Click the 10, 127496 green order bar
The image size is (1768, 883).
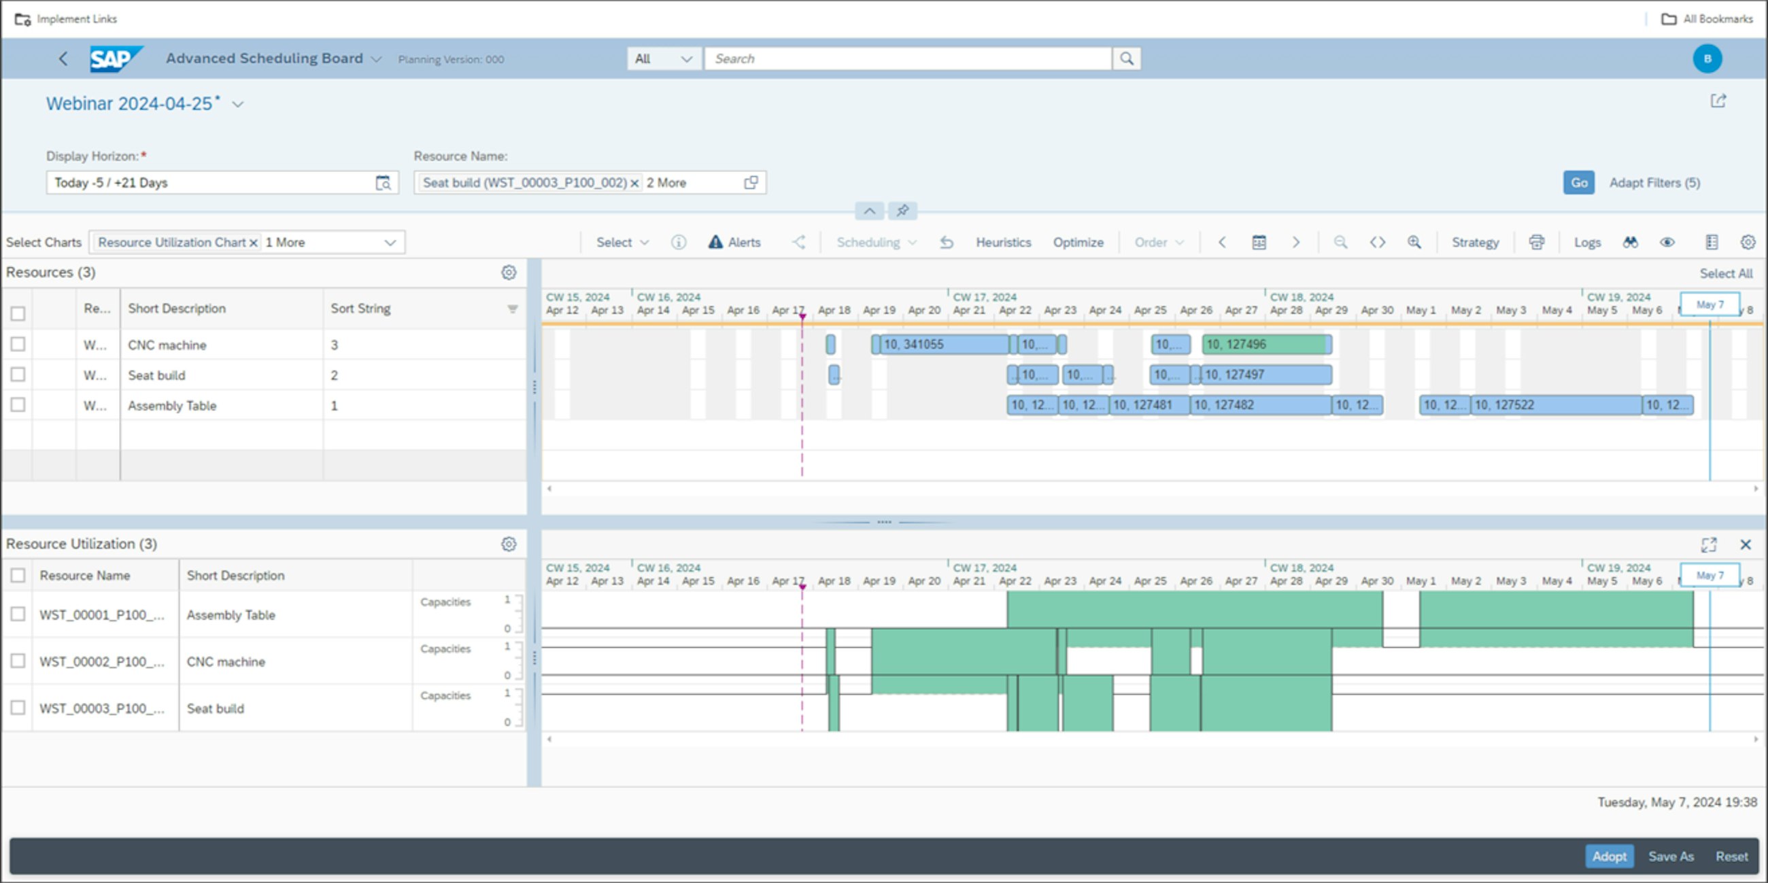(1266, 345)
